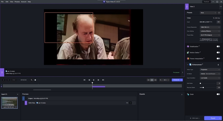Toggle the Grain switch
Viewport: 223px width, 121px height.
click(x=218, y=94)
